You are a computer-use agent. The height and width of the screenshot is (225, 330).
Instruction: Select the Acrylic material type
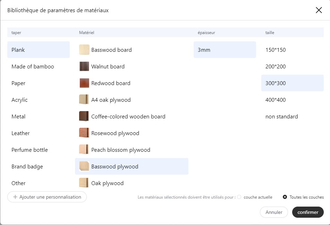point(19,100)
